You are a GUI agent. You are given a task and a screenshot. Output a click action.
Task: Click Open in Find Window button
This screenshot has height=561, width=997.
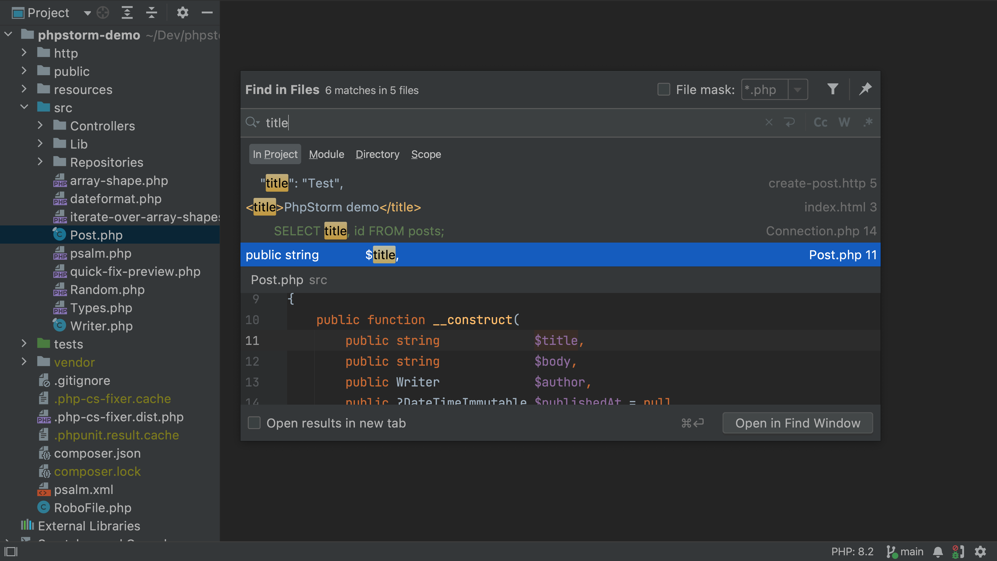798,423
